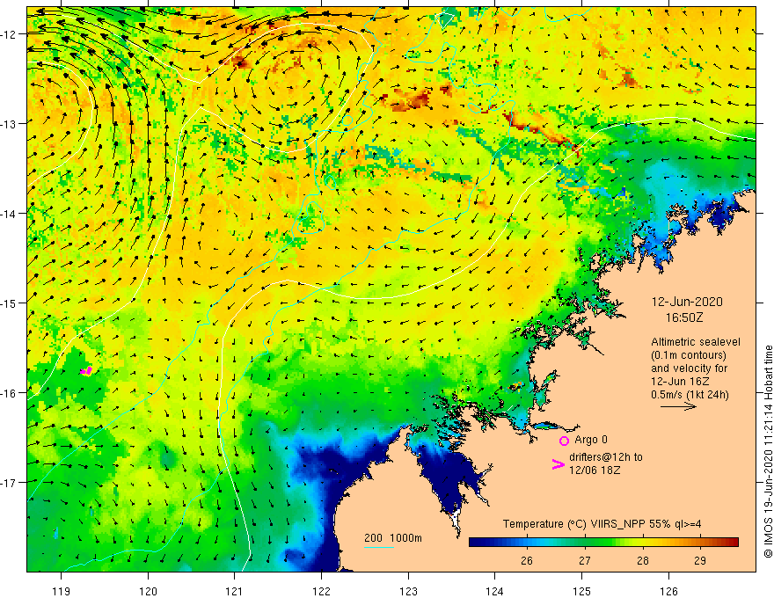
Task: Click the IMOS copyright timestamp text
Action: pyautogui.click(x=768, y=451)
